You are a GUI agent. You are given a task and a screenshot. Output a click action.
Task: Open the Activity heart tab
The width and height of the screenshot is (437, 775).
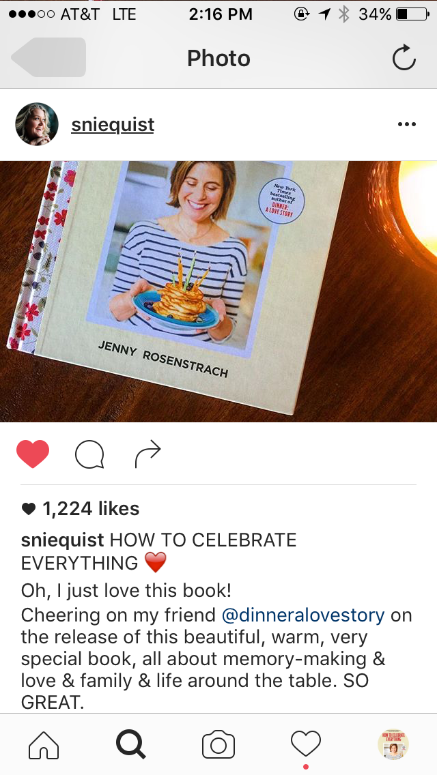(305, 744)
